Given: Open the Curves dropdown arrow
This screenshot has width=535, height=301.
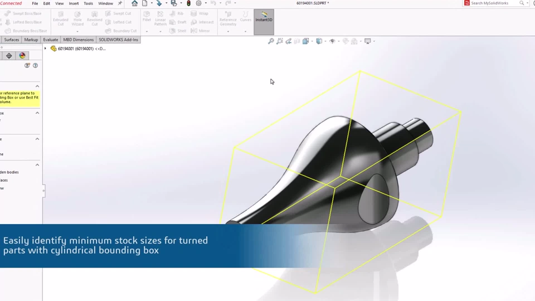Looking at the screenshot, I should point(245,31).
